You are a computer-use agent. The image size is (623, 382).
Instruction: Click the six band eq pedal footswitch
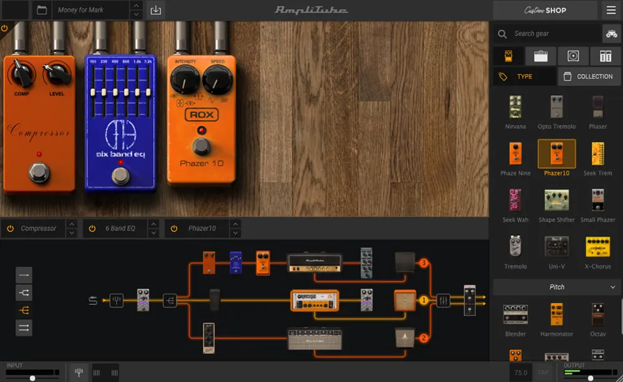120,176
